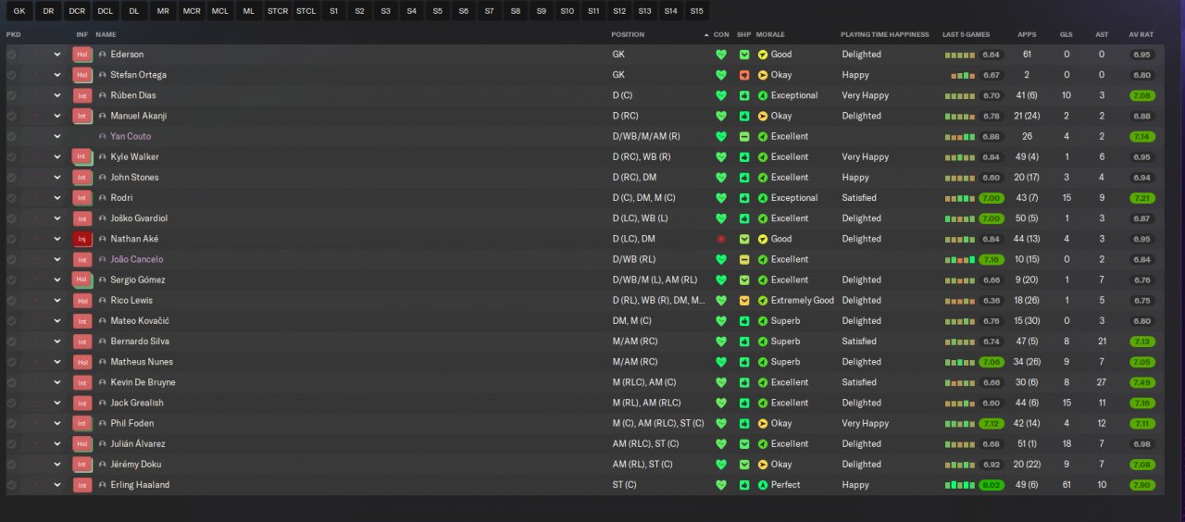Open the position dropdown arrow for Nathan Aké
1185x522 pixels.
pyautogui.click(x=57, y=239)
